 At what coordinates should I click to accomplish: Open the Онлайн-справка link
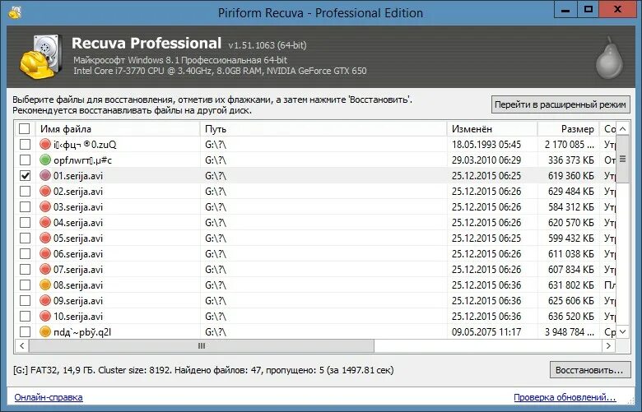49,397
